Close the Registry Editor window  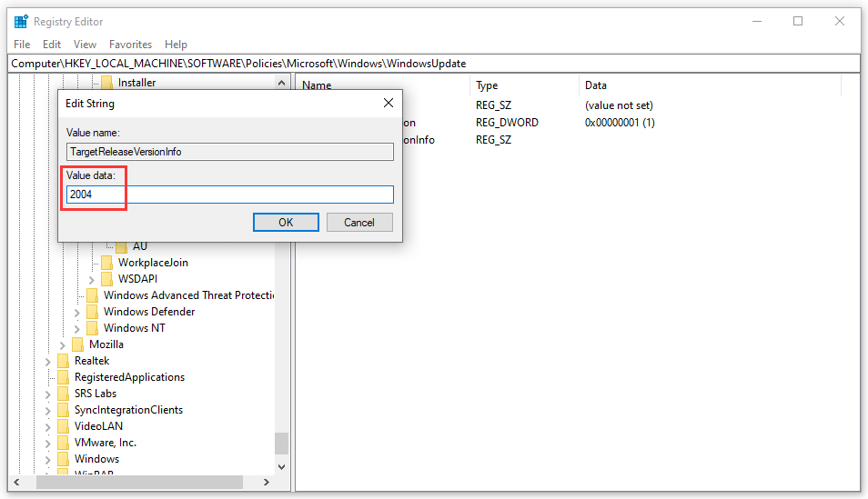(x=840, y=22)
